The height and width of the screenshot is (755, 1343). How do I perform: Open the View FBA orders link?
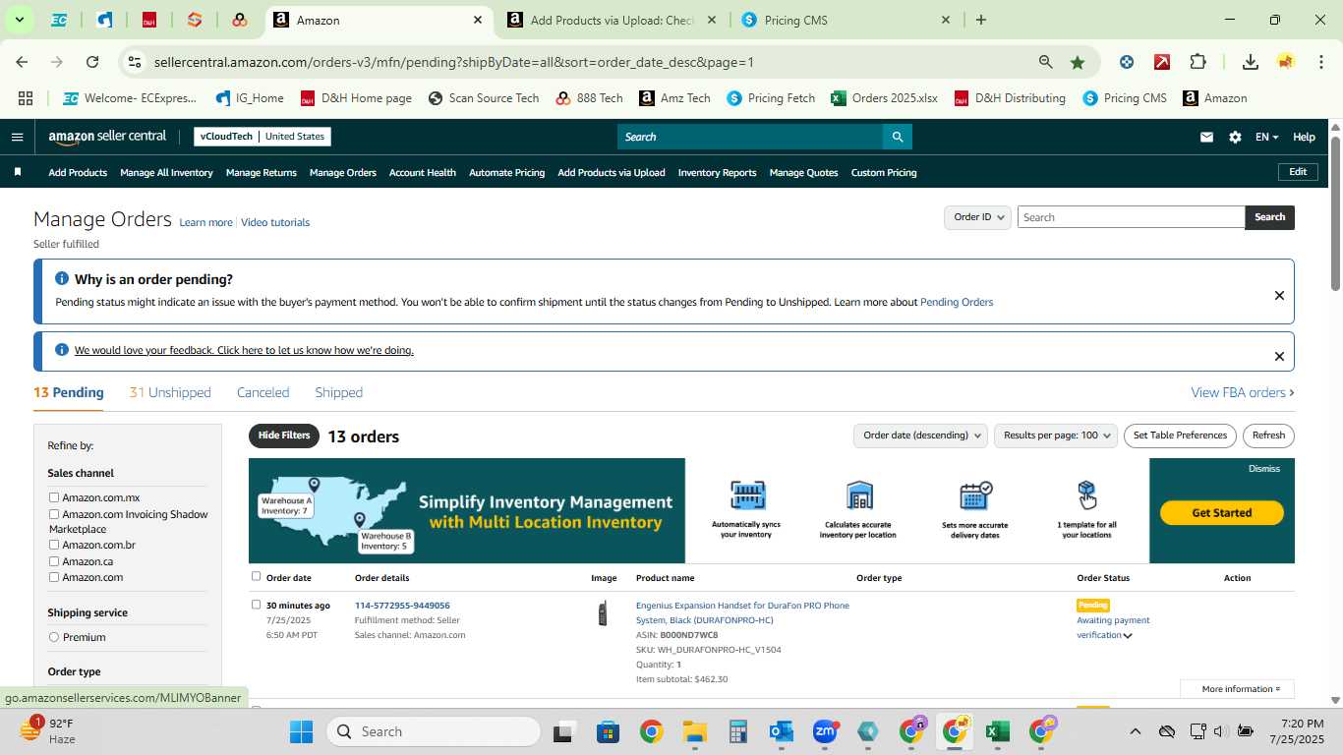[x=1243, y=392]
